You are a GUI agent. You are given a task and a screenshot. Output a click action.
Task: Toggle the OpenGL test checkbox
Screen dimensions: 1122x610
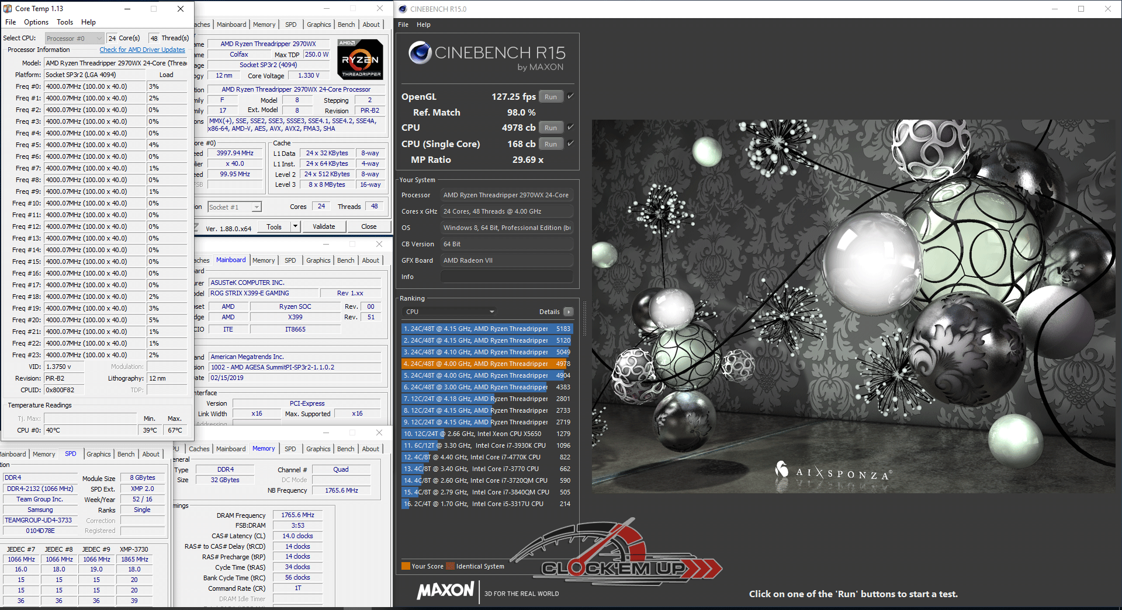click(x=571, y=96)
